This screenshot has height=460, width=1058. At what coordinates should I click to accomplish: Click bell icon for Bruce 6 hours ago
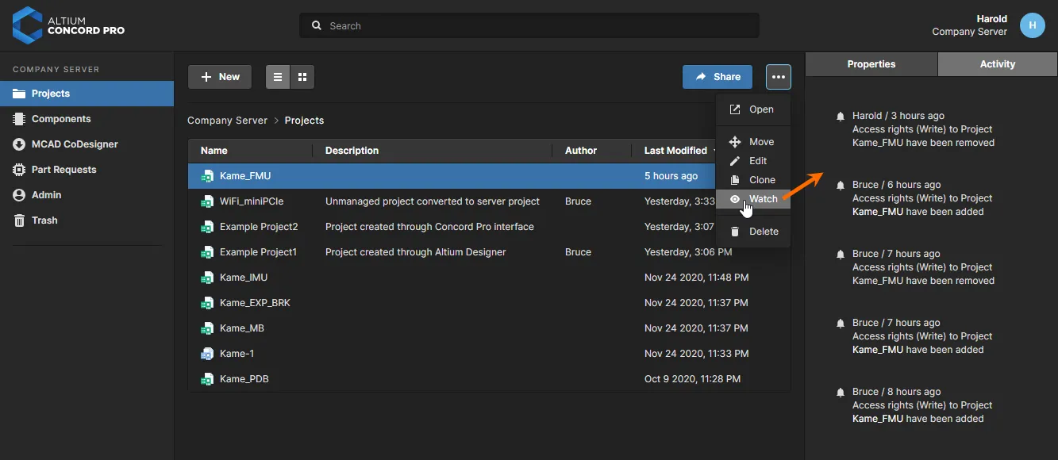point(841,186)
